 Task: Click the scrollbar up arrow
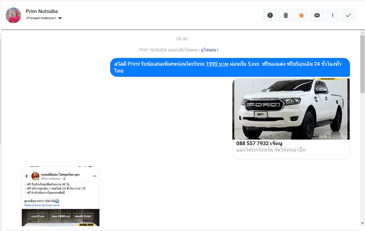click(362, 33)
